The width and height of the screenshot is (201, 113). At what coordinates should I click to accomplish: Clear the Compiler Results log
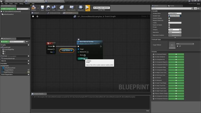coord(148,111)
